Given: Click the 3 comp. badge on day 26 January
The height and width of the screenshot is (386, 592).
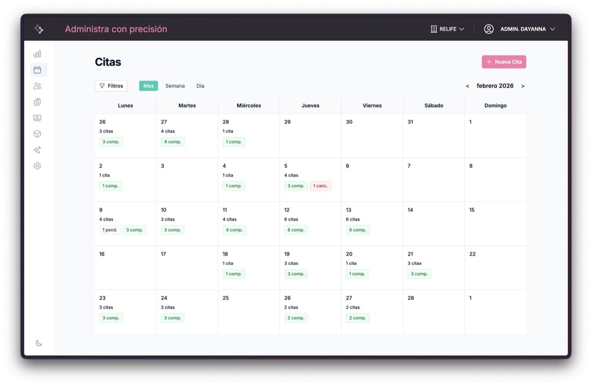Looking at the screenshot, I should [111, 142].
